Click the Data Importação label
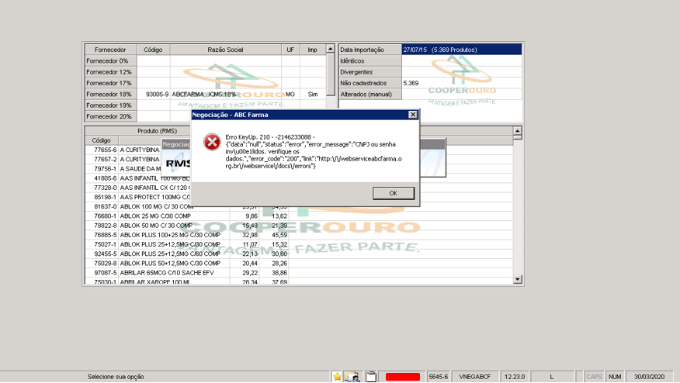This screenshot has width=680, height=383. [x=370, y=50]
